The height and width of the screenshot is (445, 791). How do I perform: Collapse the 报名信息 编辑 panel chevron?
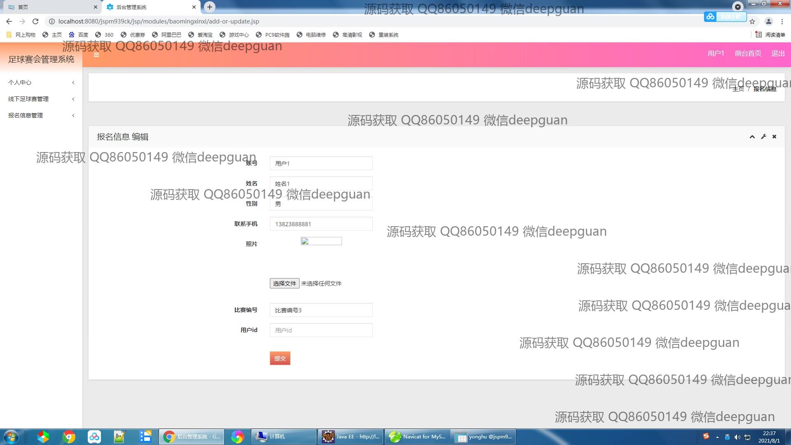[x=752, y=137]
